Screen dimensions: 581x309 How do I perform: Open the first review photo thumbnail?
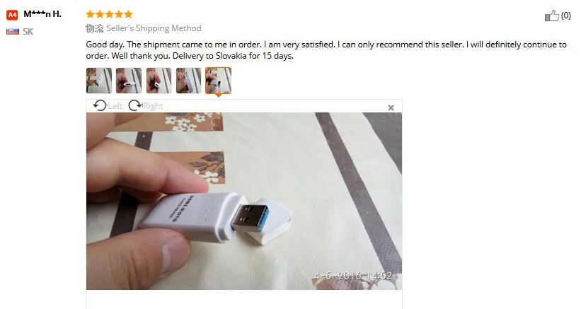point(99,81)
